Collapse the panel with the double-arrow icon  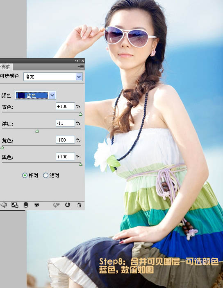click(x=76, y=61)
